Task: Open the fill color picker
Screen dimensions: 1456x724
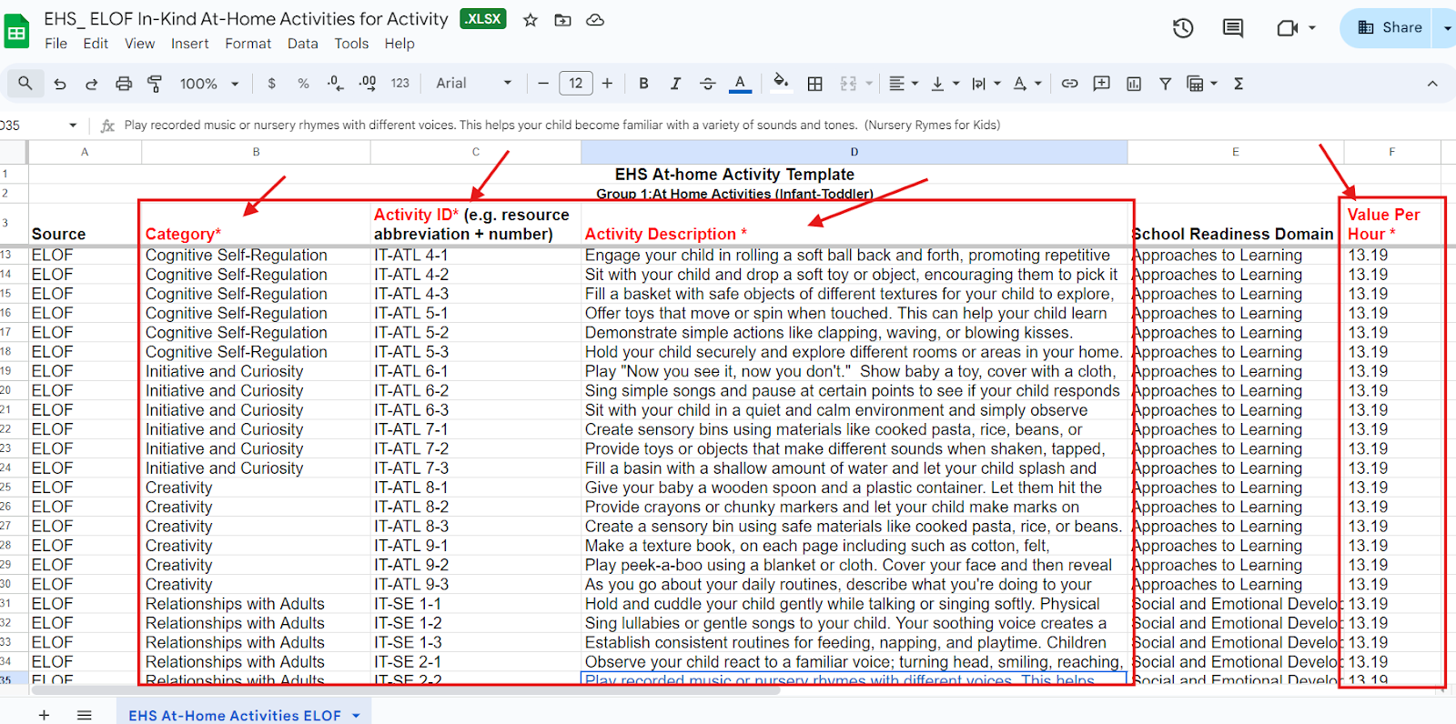Action: coord(780,84)
